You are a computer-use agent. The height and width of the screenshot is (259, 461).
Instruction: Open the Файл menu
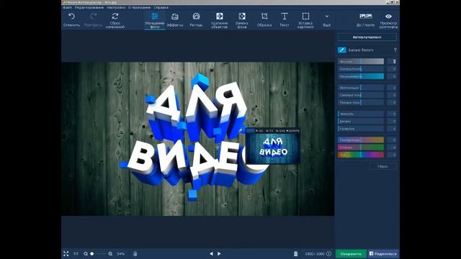[x=67, y=7]
